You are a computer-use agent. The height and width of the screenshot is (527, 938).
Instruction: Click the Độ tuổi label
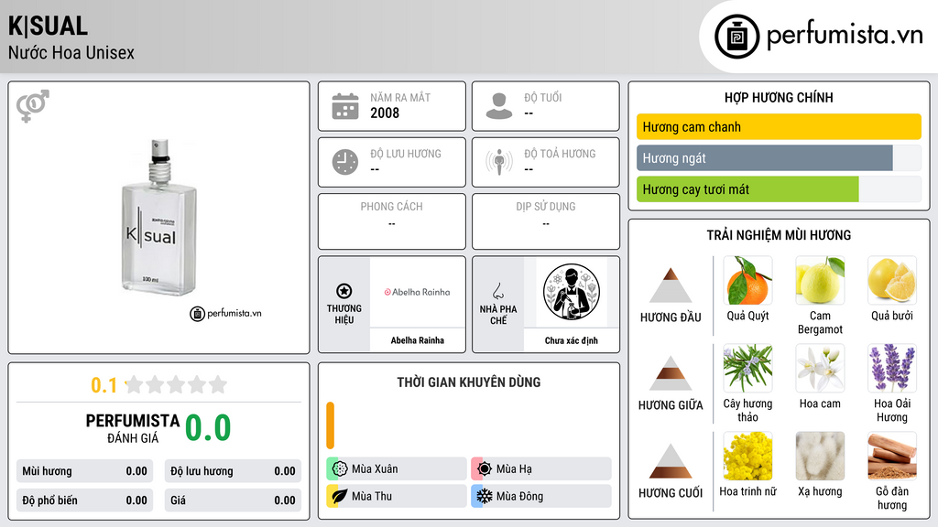(x=543, y=97)
